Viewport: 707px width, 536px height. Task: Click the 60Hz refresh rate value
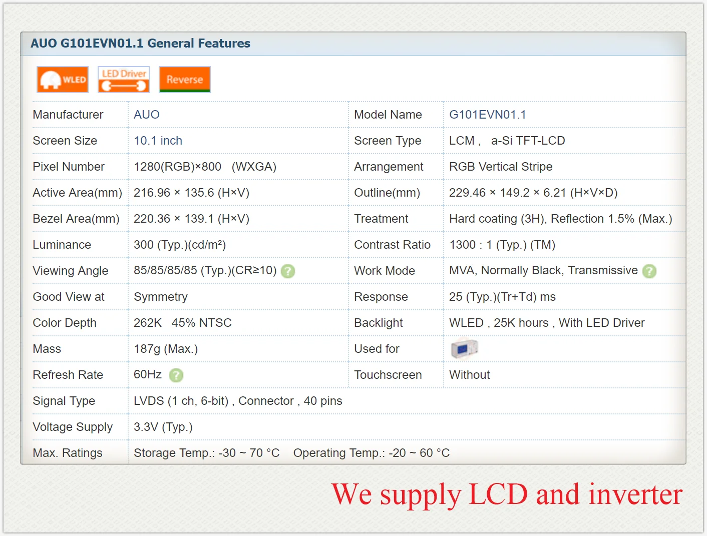148,374
